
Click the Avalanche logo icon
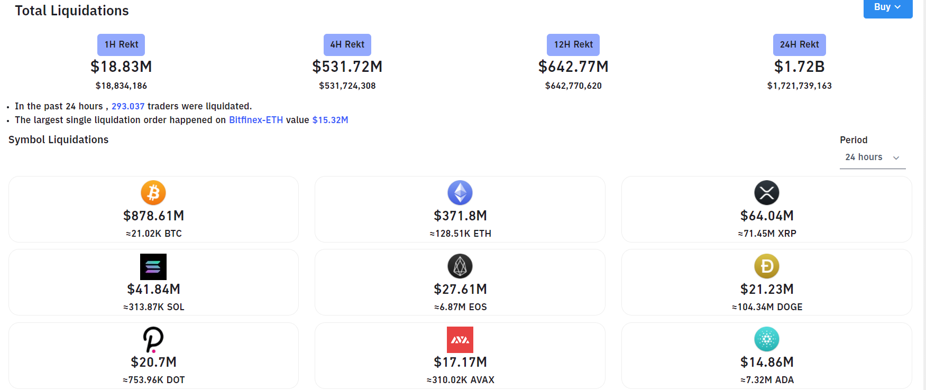[460, 340]
